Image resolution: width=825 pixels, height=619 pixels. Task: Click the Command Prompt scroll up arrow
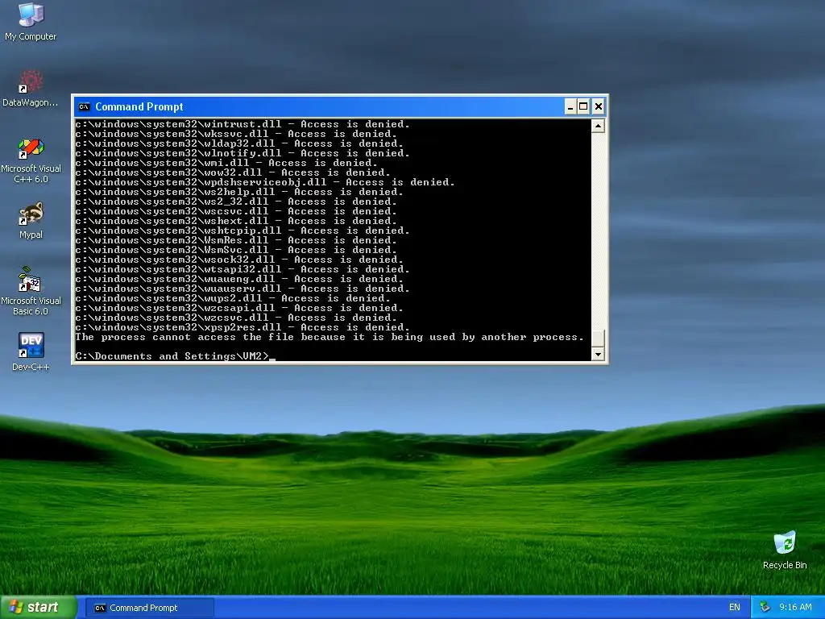[598, 126]
